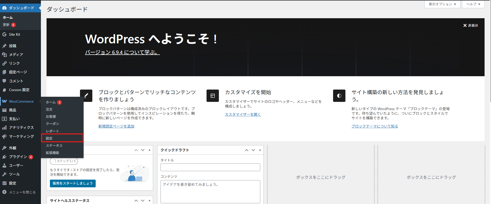Open the 表示オプション dropdown
The image size is (491, 204).
442,4
